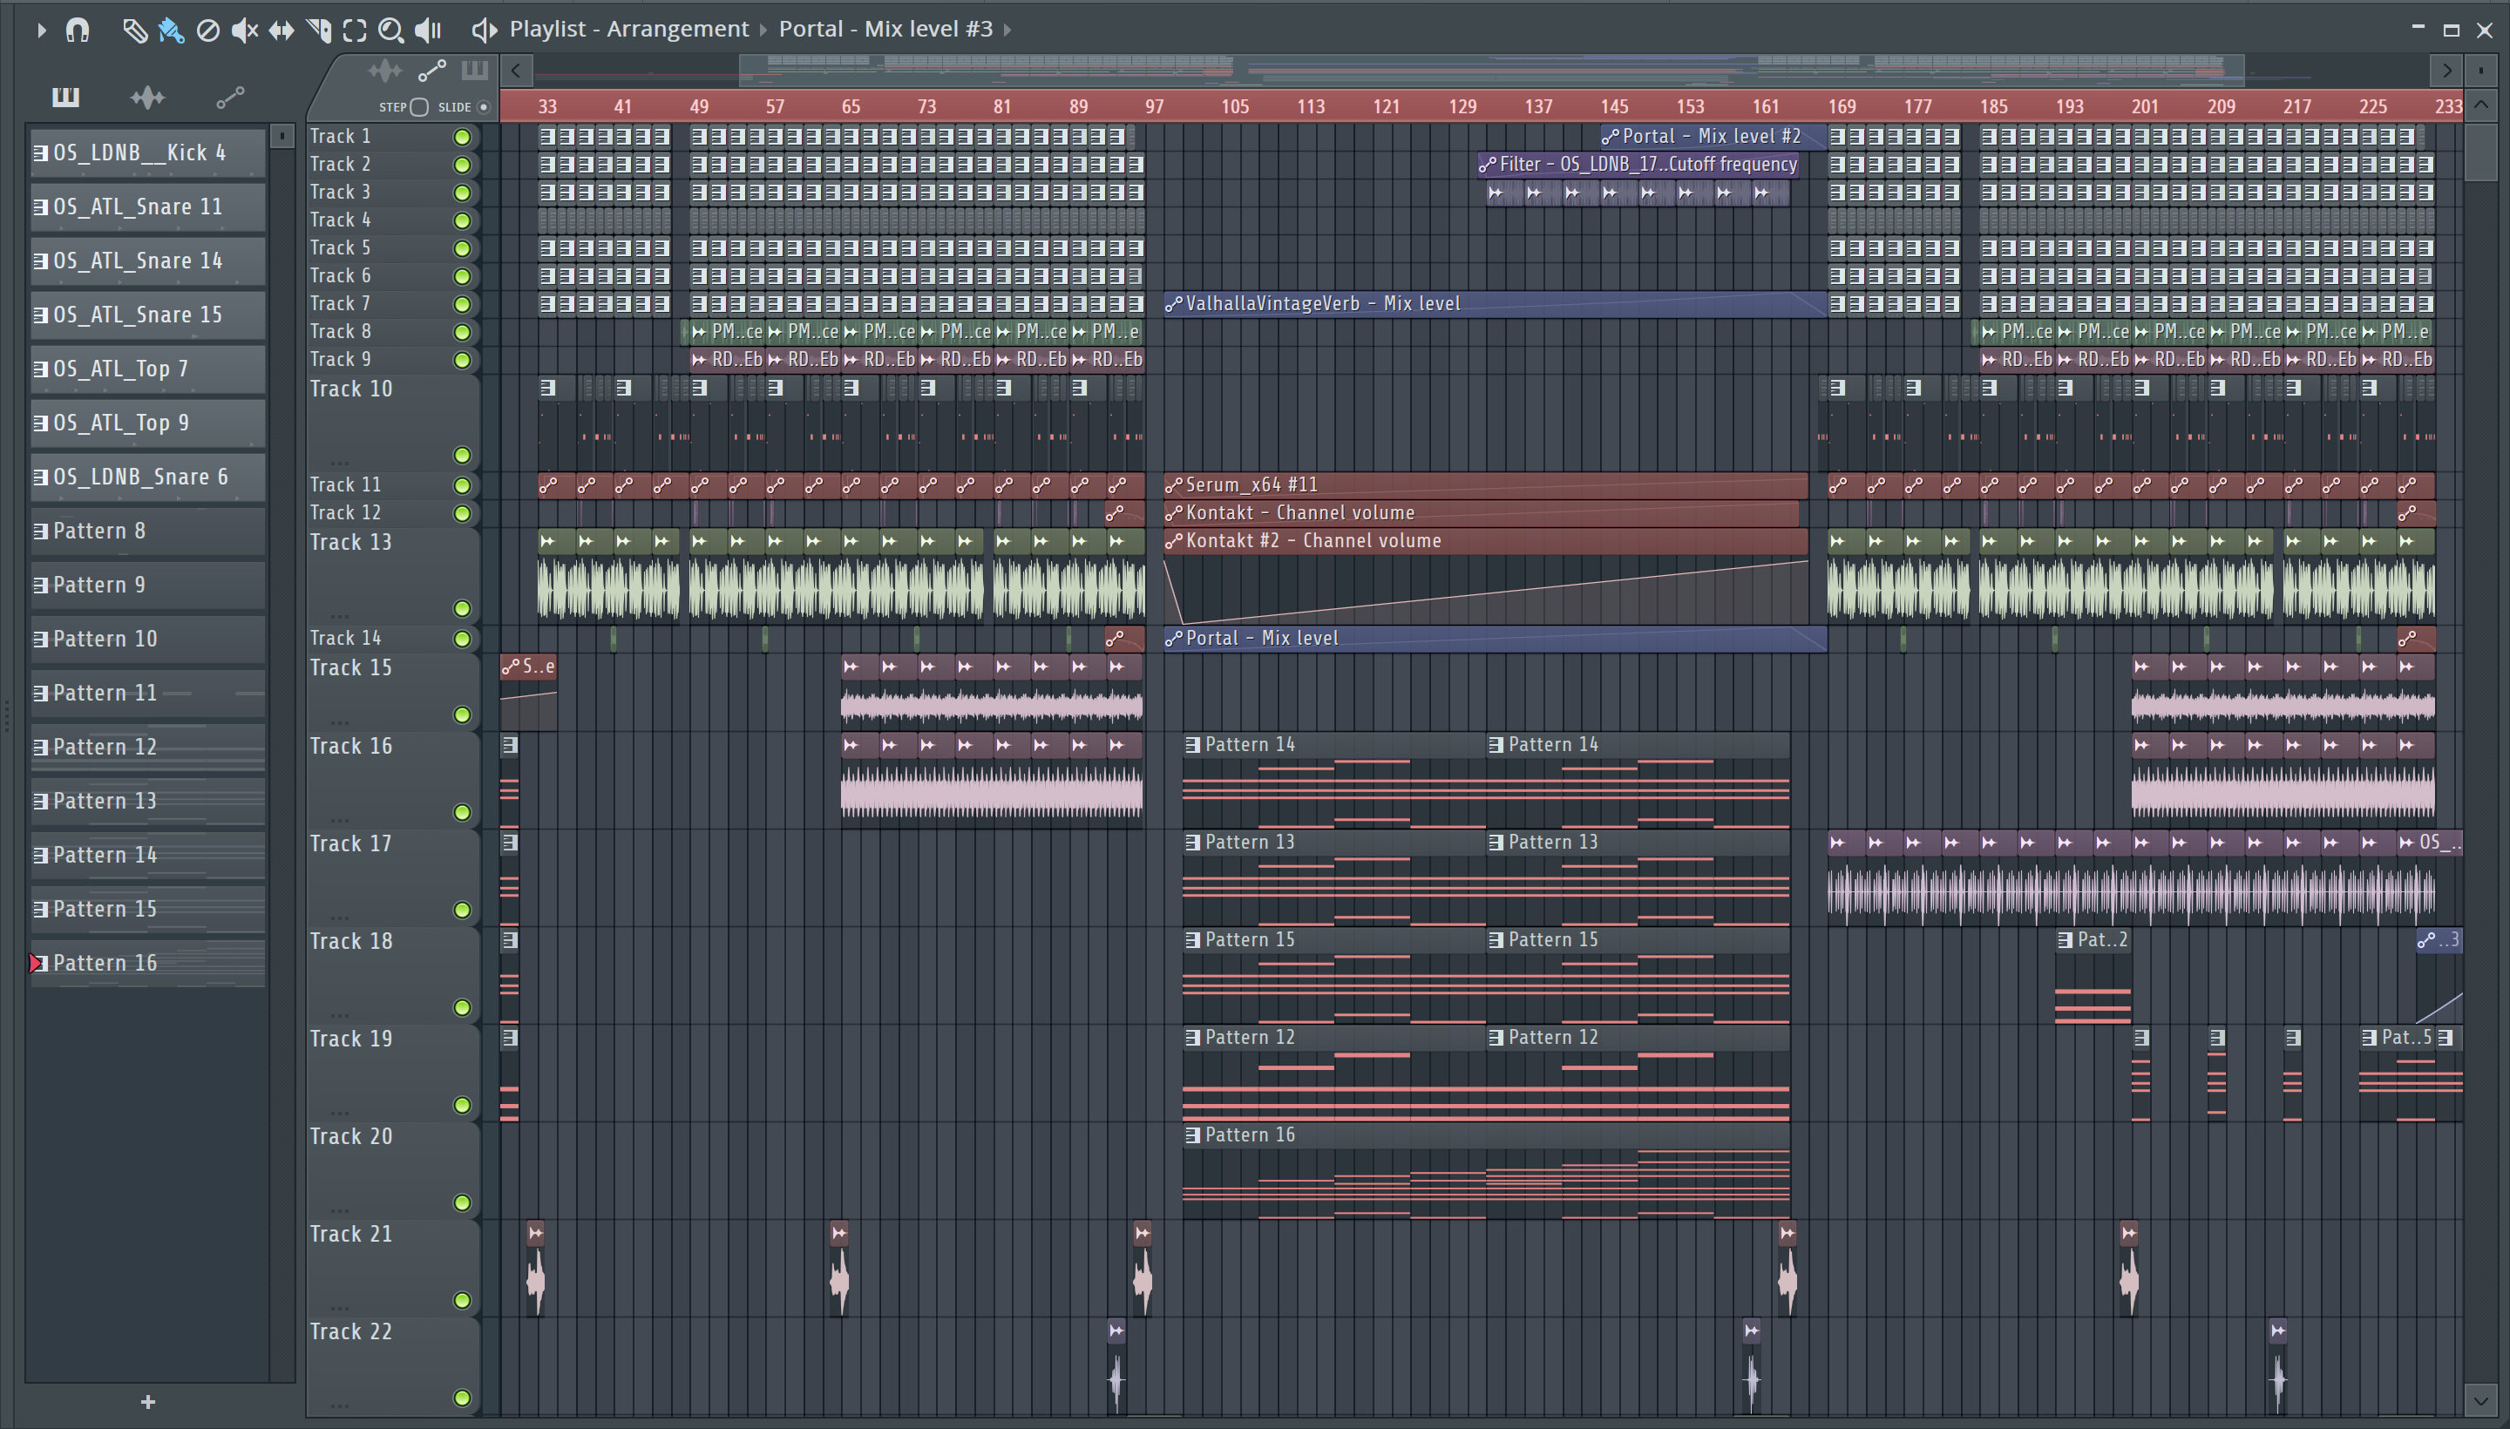The width and height of the screenshot is (2510, 1429).
Task: Click picker panel scrollbar handle
Action: 282,137
